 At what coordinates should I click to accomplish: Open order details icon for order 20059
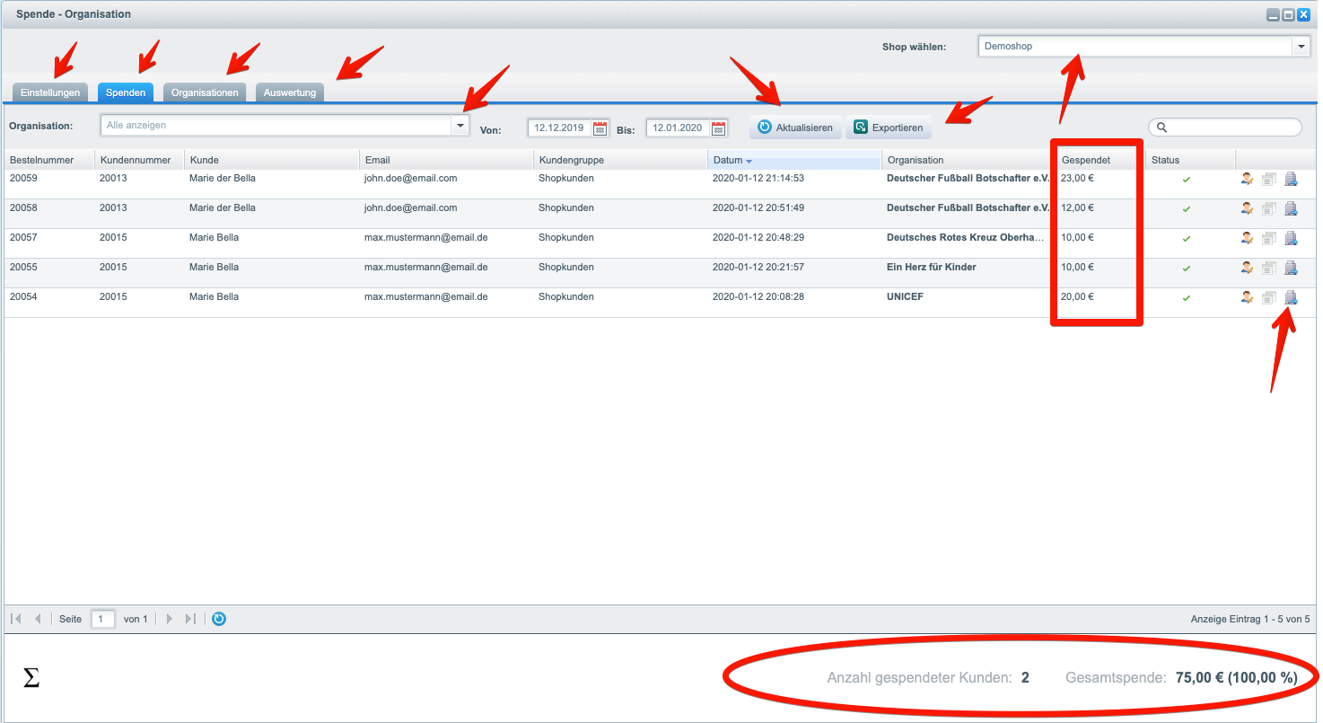(x=1269, y=180)
